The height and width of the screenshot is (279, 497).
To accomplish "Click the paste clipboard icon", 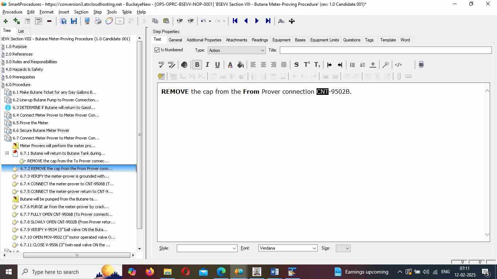I will (x=166, y=21).
